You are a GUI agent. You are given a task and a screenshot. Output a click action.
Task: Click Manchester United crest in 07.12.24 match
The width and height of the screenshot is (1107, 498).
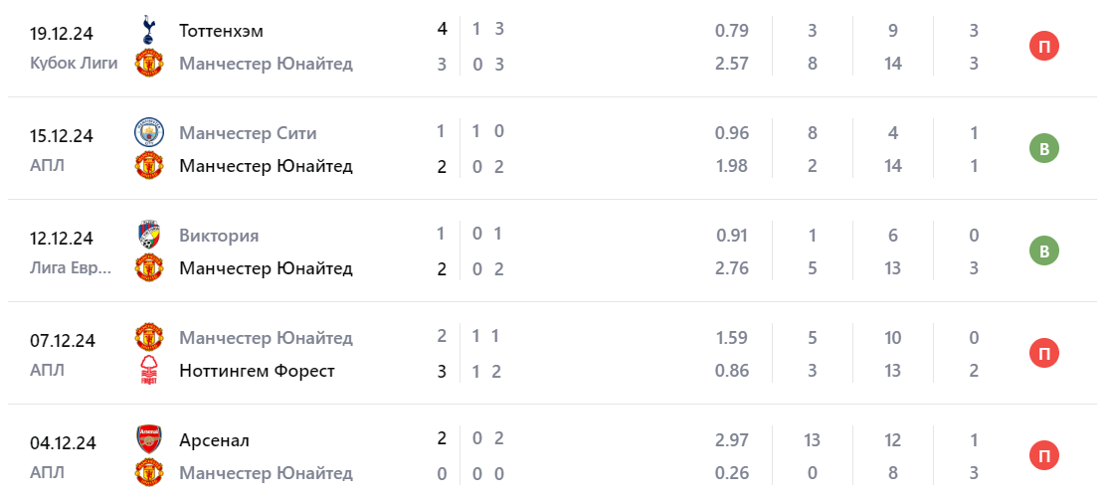[148, 338]
